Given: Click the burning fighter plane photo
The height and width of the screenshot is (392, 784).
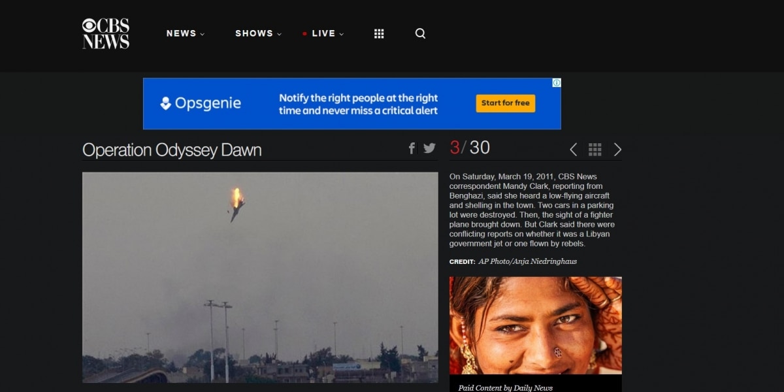Looking at the screenshot, I should click(260, 277).
